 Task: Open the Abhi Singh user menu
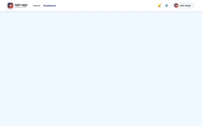tap(184, 6)
